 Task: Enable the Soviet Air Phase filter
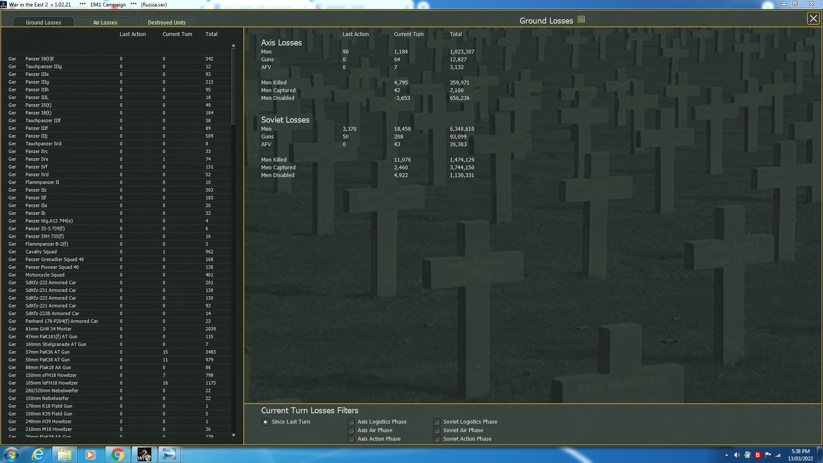437,430
